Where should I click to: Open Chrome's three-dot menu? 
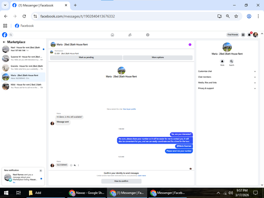(x=258, y=16)
